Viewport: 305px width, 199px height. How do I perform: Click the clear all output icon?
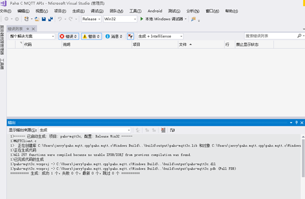point(163,130)
